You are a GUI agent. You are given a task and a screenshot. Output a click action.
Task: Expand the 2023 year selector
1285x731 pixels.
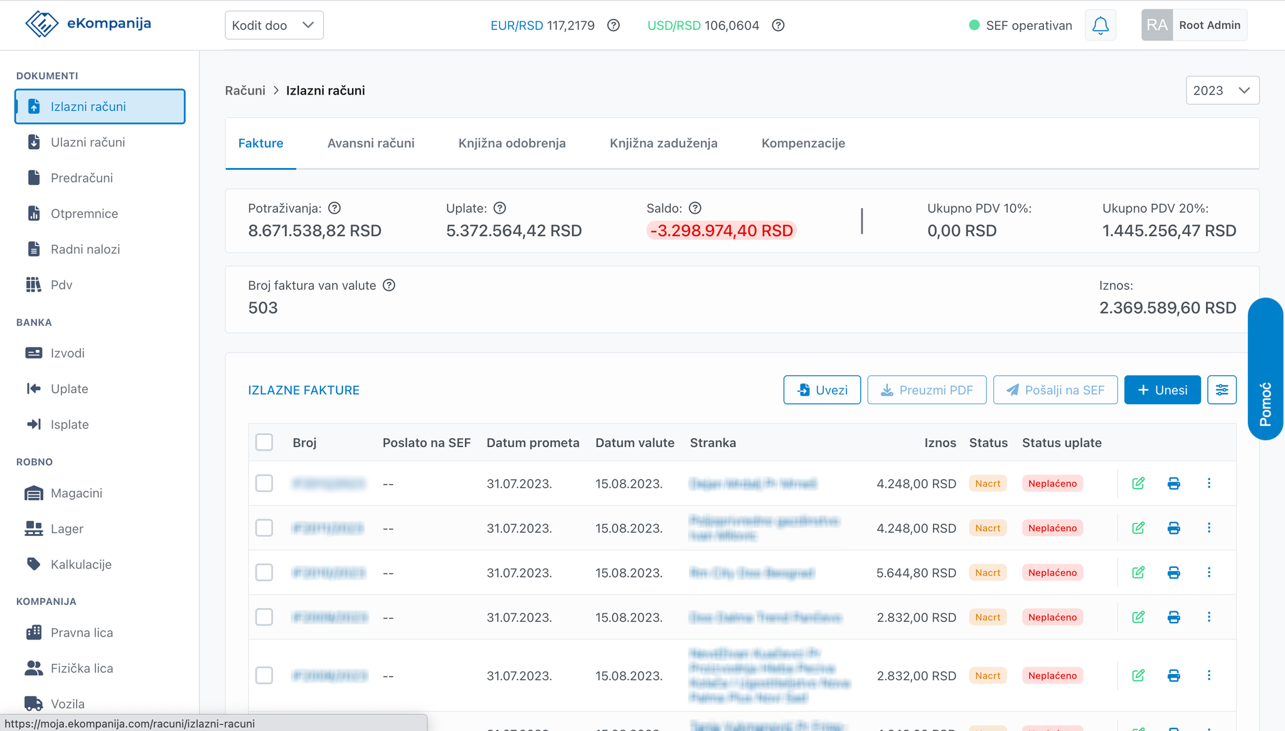pyautogui.click(x=1222, y=90)
